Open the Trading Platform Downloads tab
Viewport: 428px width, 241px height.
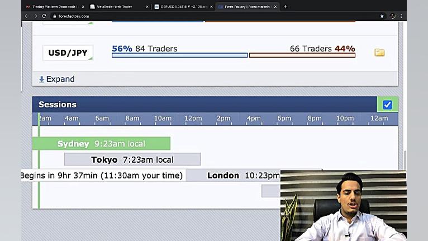pyautogui.click(x=55, y=7)
